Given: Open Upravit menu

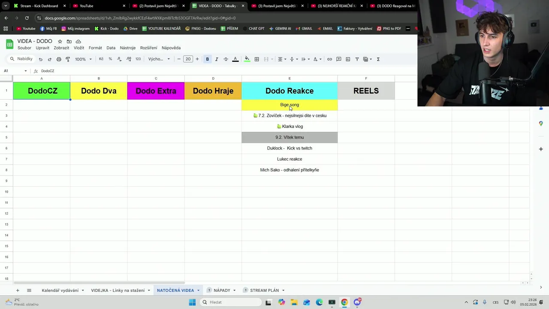Looking at the screenshot, I should tap(42, 48).
